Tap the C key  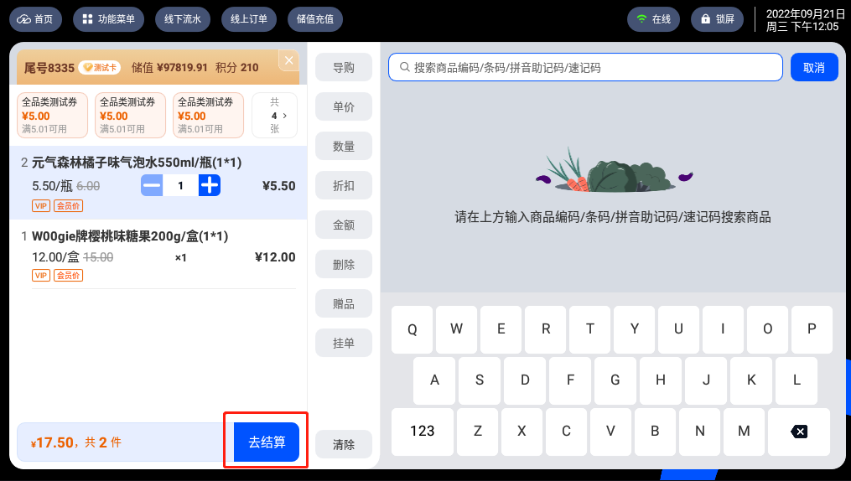click(566, 432)
